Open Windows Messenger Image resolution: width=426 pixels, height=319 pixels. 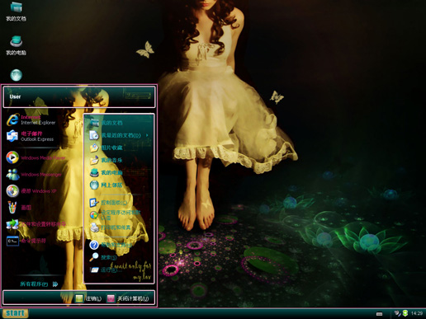click(34, 175)
